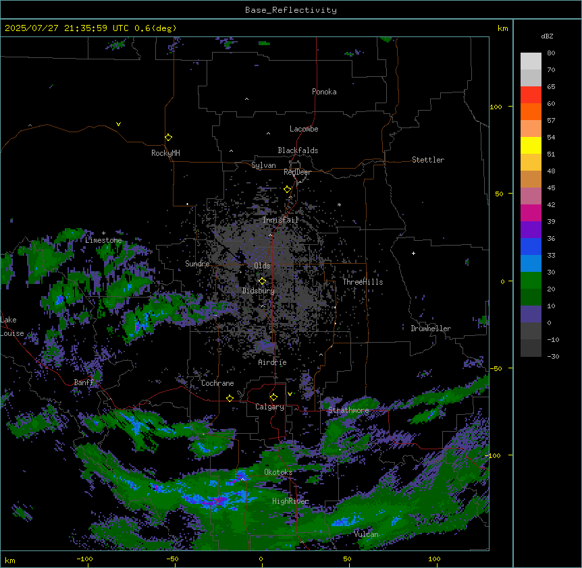Viewport: 582px width, 568px height.
Task: Click the Okotoks town label
Action: click(278, 472)
